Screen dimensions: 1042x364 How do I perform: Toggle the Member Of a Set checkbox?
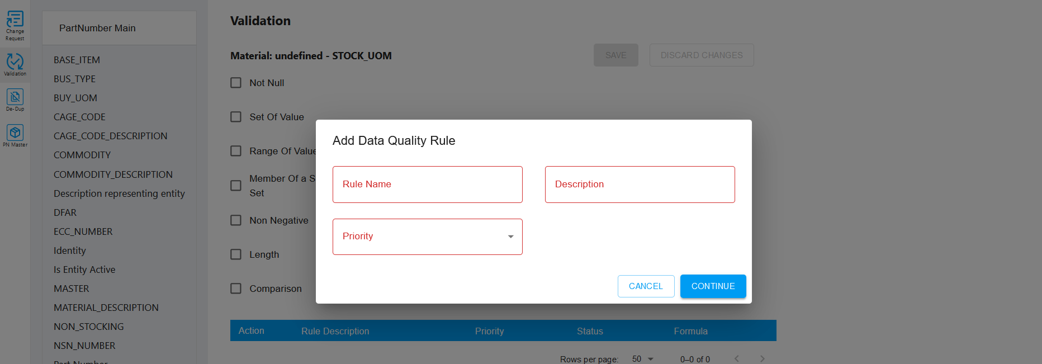point(236,186)
